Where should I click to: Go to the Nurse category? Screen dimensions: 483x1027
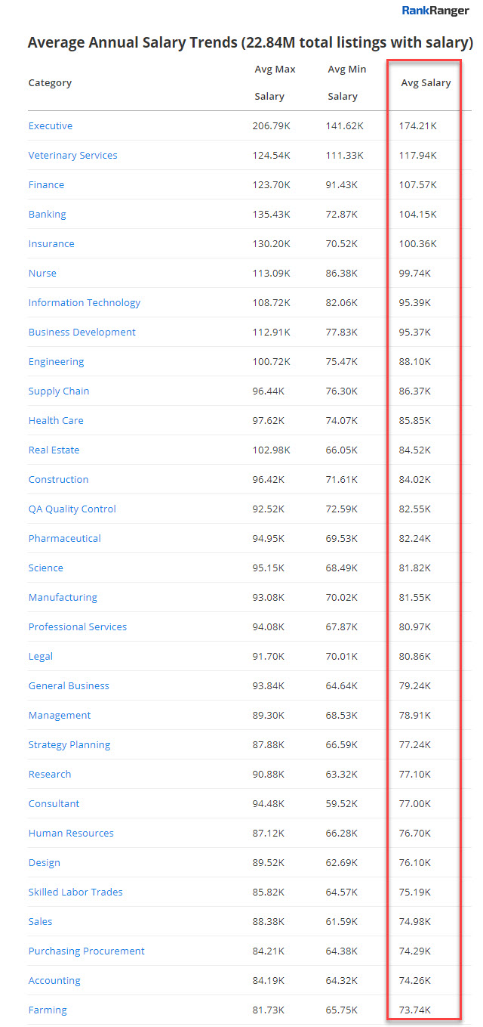42,274
